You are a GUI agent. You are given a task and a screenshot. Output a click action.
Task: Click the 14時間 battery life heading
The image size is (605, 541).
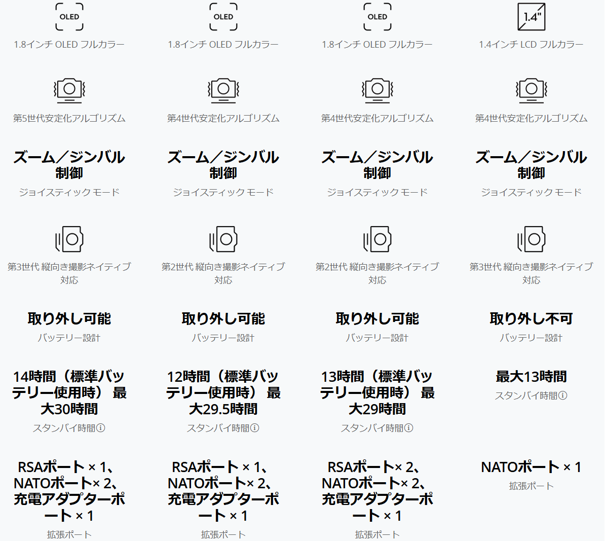[69, 392]
